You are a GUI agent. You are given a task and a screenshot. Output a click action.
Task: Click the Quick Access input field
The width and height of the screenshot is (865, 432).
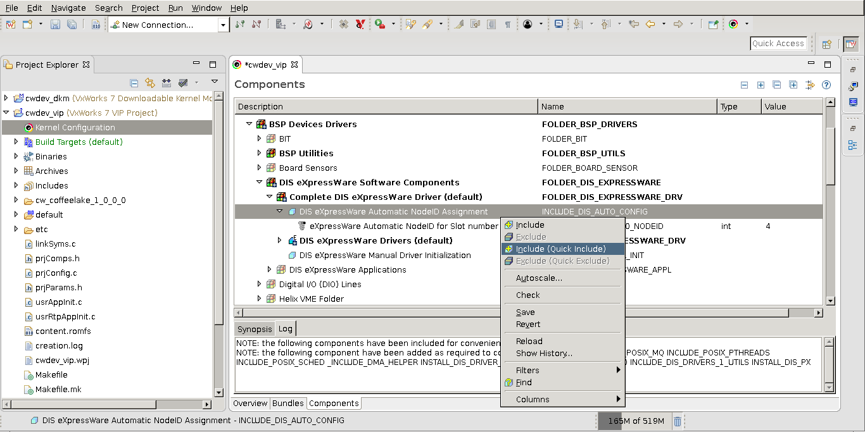(778, 44)
